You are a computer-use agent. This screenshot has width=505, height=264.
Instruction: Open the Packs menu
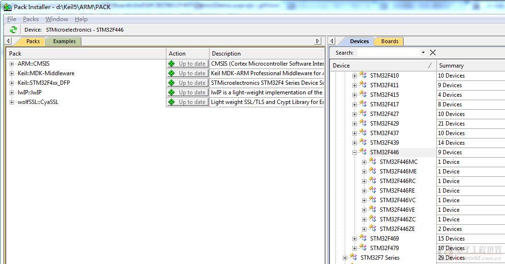pos(31,19)
